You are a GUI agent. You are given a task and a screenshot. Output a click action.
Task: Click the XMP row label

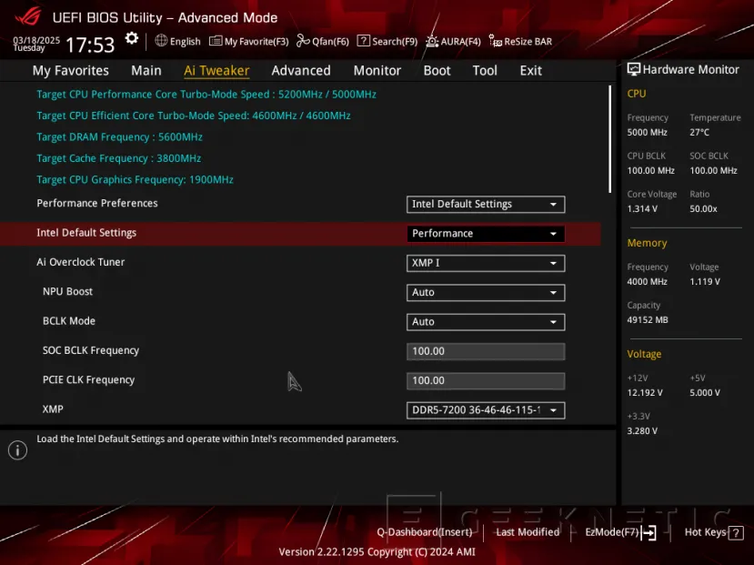pos(53,409)
